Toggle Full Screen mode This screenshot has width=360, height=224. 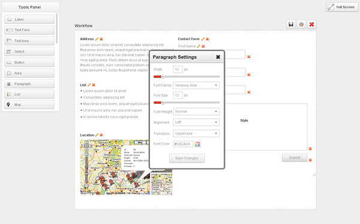tap(342, 7)
